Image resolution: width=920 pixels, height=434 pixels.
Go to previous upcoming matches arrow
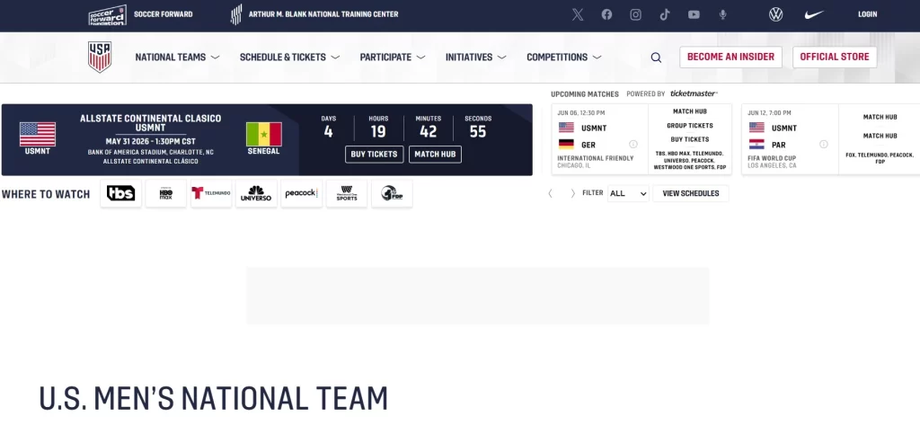[x=551, y=193]
